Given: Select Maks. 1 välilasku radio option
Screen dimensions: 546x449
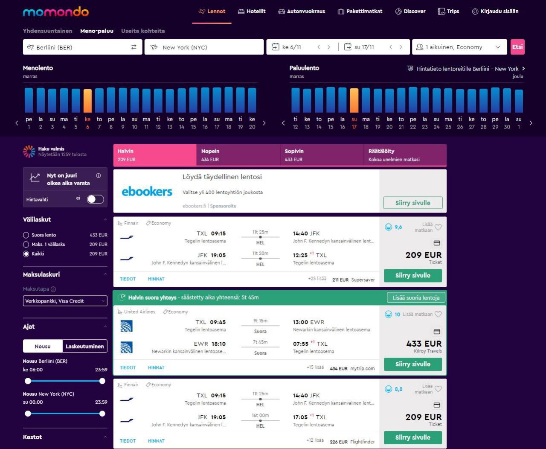Looking at the screenshot, I should 26,245.
